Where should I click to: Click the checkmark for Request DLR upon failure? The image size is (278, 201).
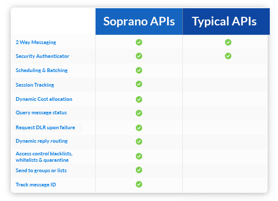(x=139, y=128)
